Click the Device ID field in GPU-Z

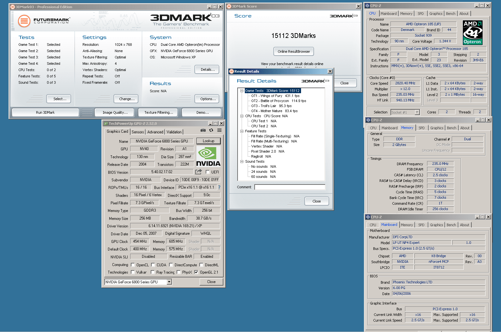[x=200, y=180]
